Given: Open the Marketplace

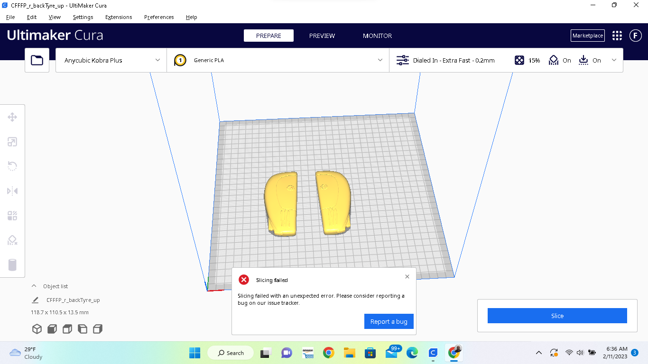Looking at the screenshot, I should click(587, 36).
